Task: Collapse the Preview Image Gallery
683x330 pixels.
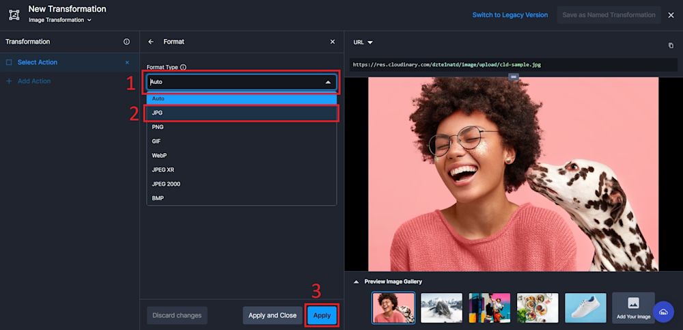Action: click(x=355, y=281)
